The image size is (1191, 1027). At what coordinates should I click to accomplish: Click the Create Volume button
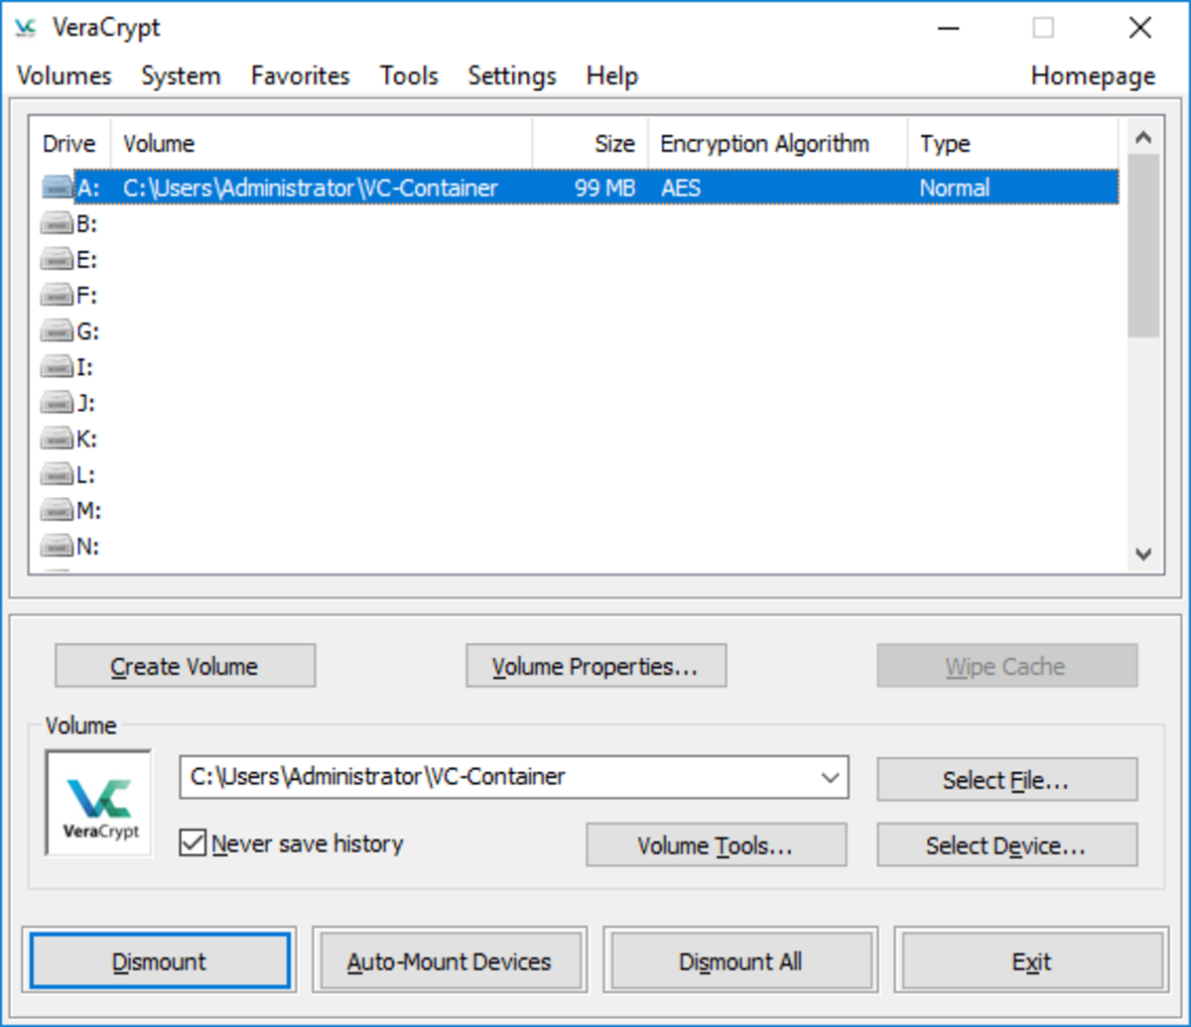(185, 667)
